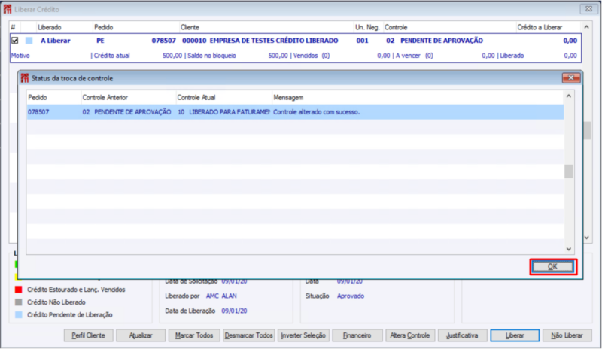Click the Altera Controle button
602x349 pixels.
(x=409, y=335)
